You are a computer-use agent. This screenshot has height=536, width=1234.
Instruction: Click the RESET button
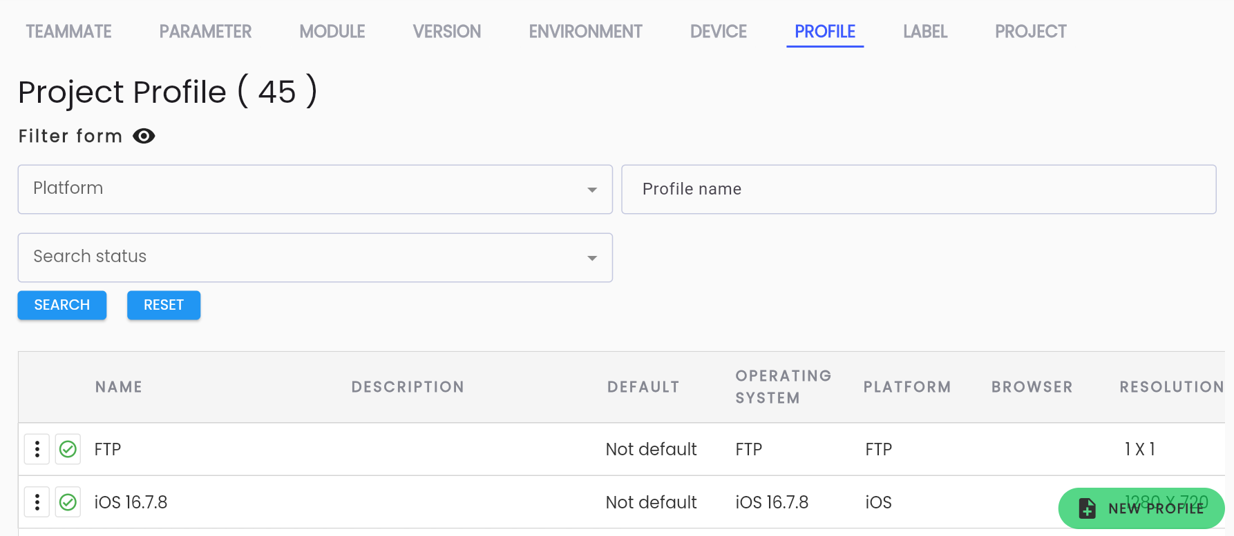(x=164, y=305)
